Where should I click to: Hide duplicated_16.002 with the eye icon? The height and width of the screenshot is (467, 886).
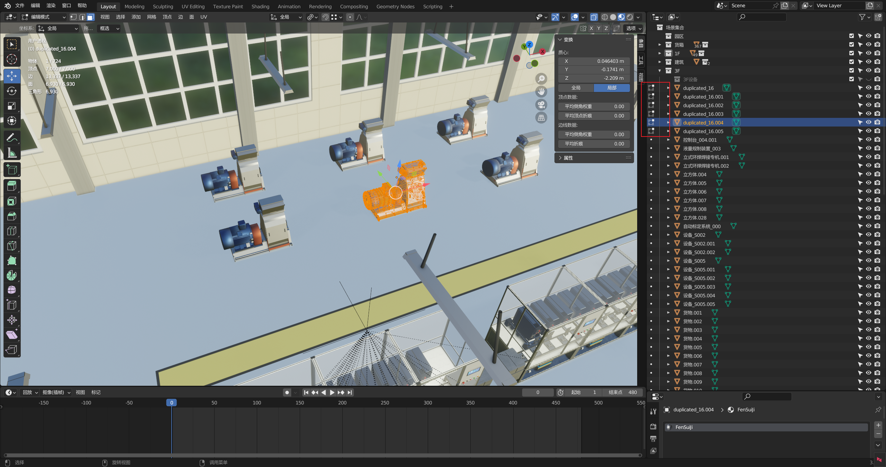point(868,105)
